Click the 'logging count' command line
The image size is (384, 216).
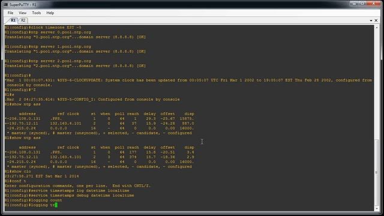pyautogui.click(x=34, y=200)
